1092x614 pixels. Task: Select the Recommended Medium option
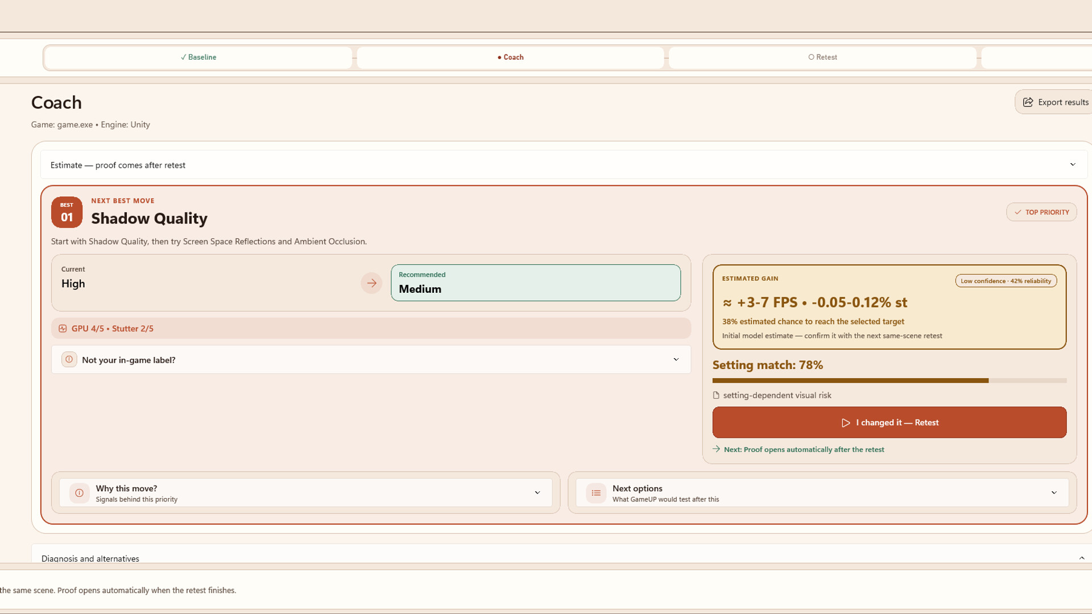click(x=536, y=283)
